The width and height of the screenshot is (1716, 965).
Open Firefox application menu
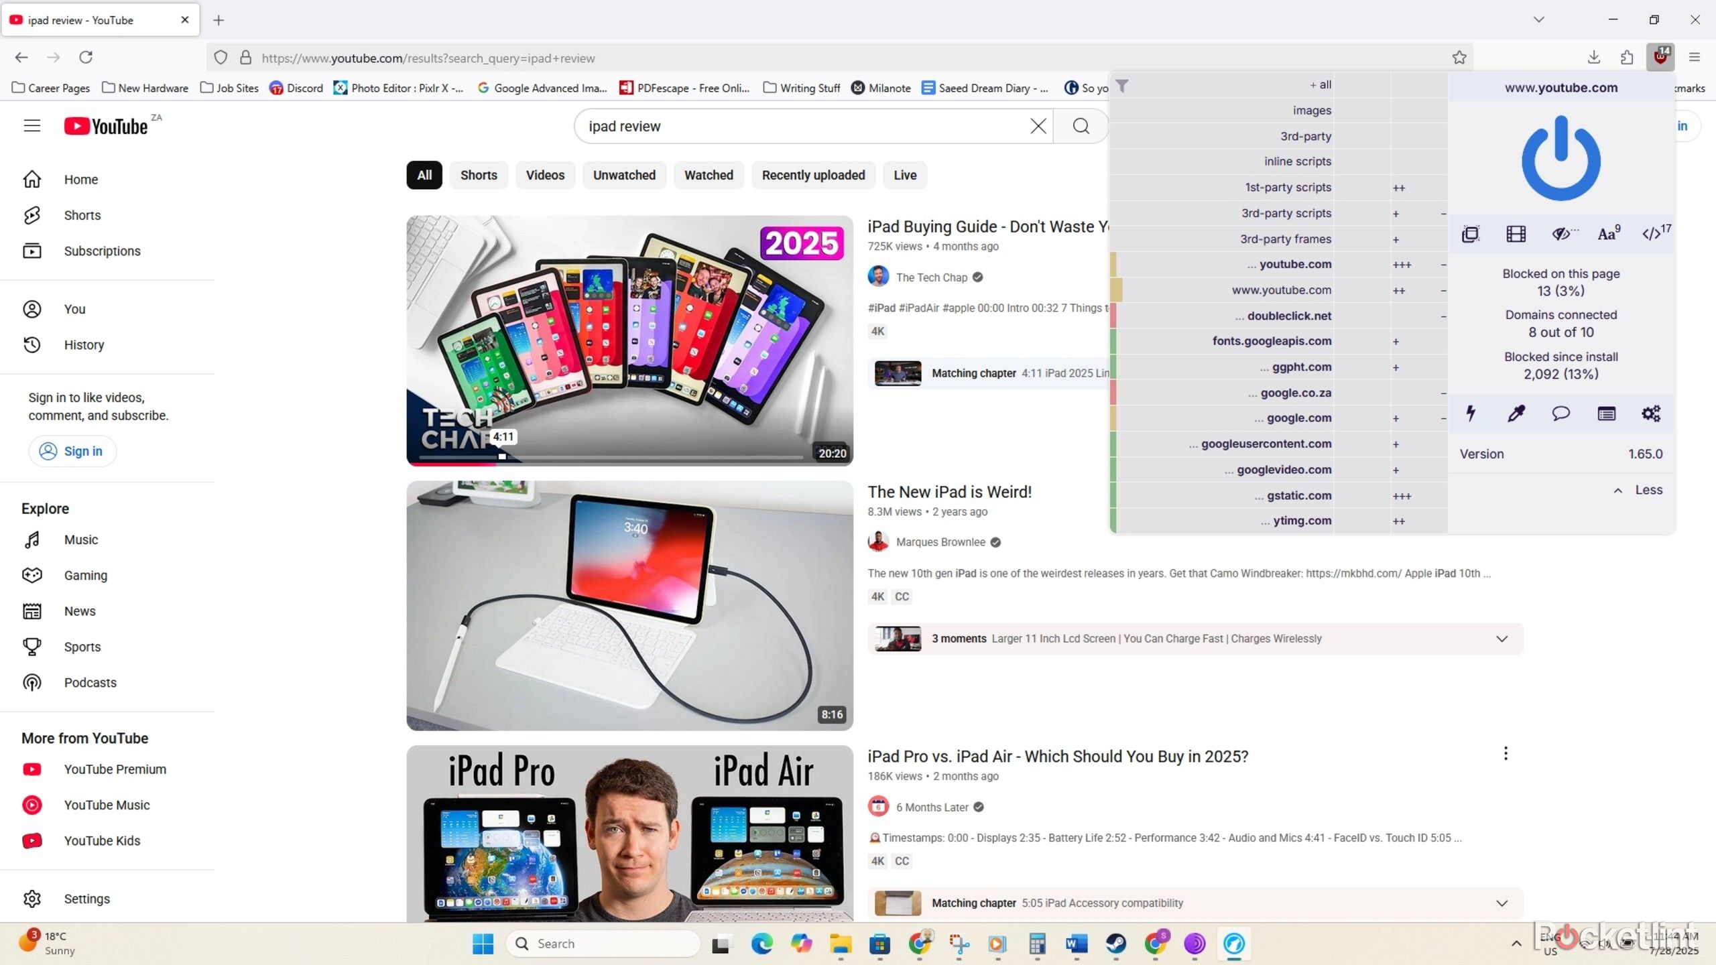(1695, 58)
